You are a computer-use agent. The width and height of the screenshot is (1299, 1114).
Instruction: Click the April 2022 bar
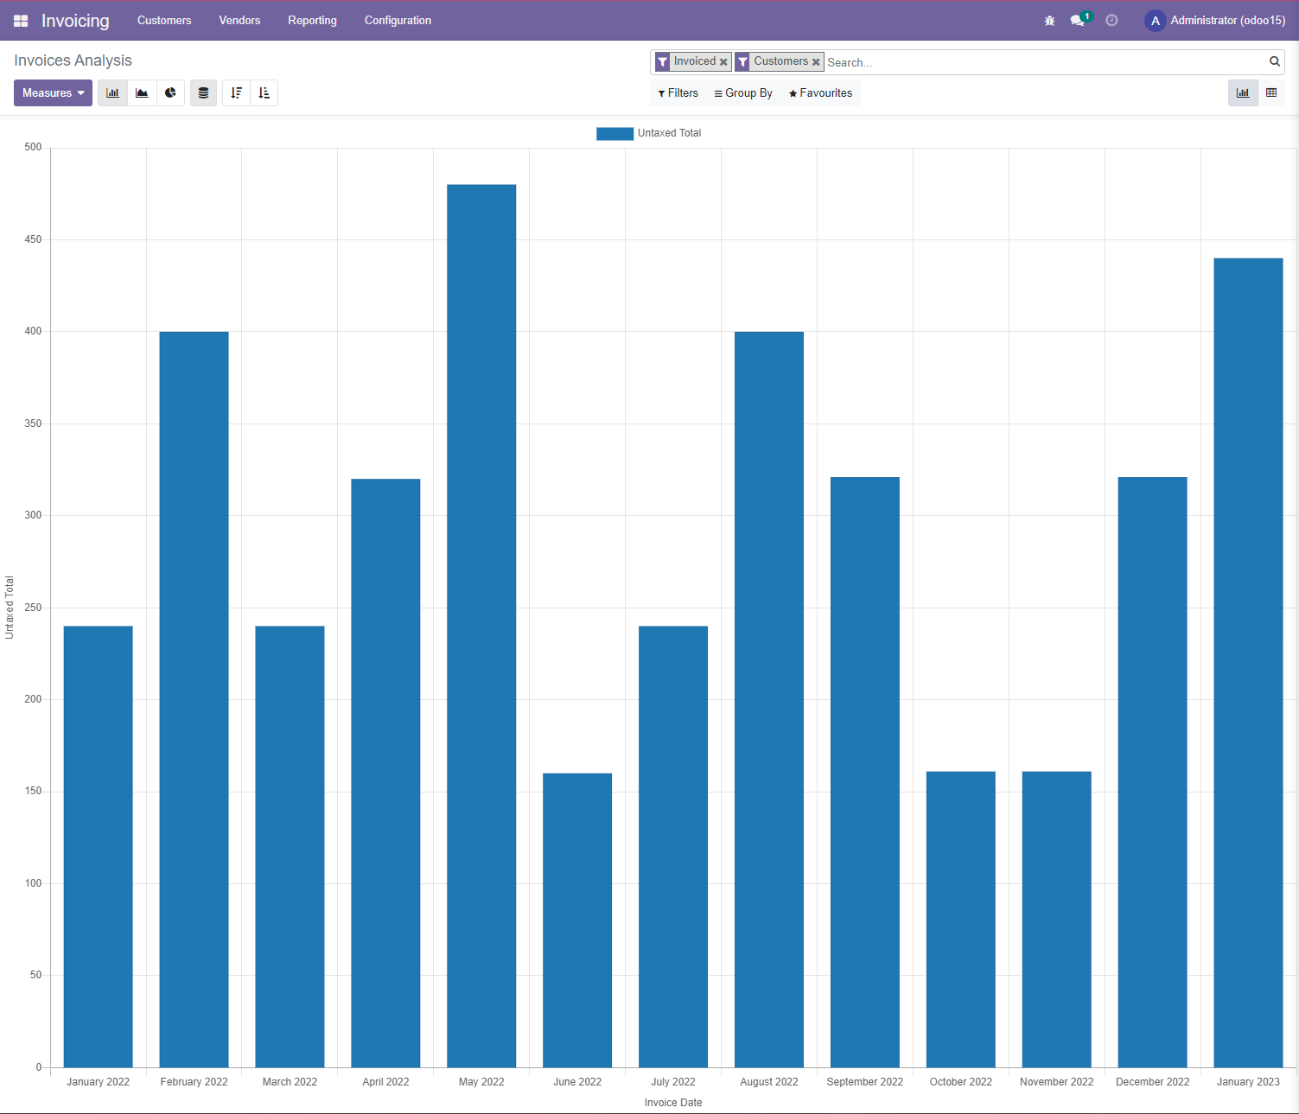tap(385, 773)
